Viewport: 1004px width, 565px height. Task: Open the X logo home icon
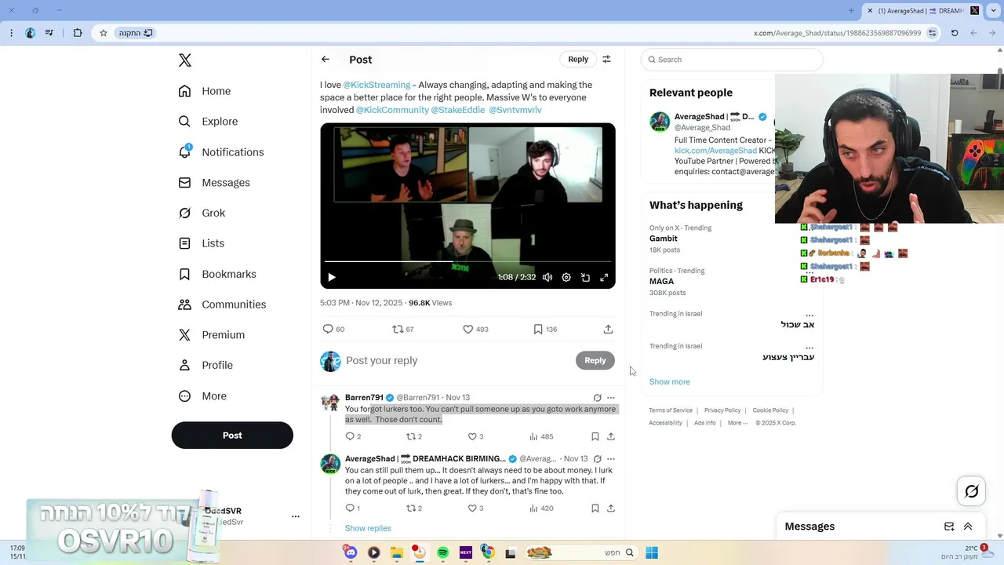(x=185, y=60)
